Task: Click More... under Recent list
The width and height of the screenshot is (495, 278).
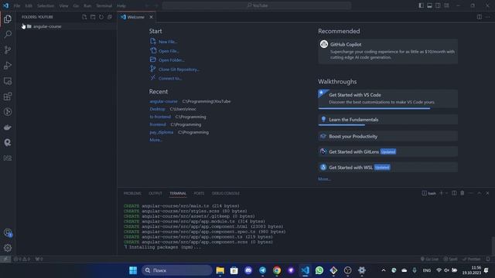Action: pyautogui.click(x=155, y=140)
